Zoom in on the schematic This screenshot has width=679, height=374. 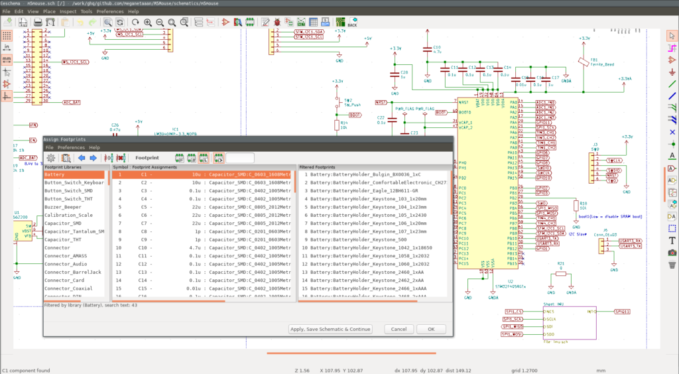point(148,22)
